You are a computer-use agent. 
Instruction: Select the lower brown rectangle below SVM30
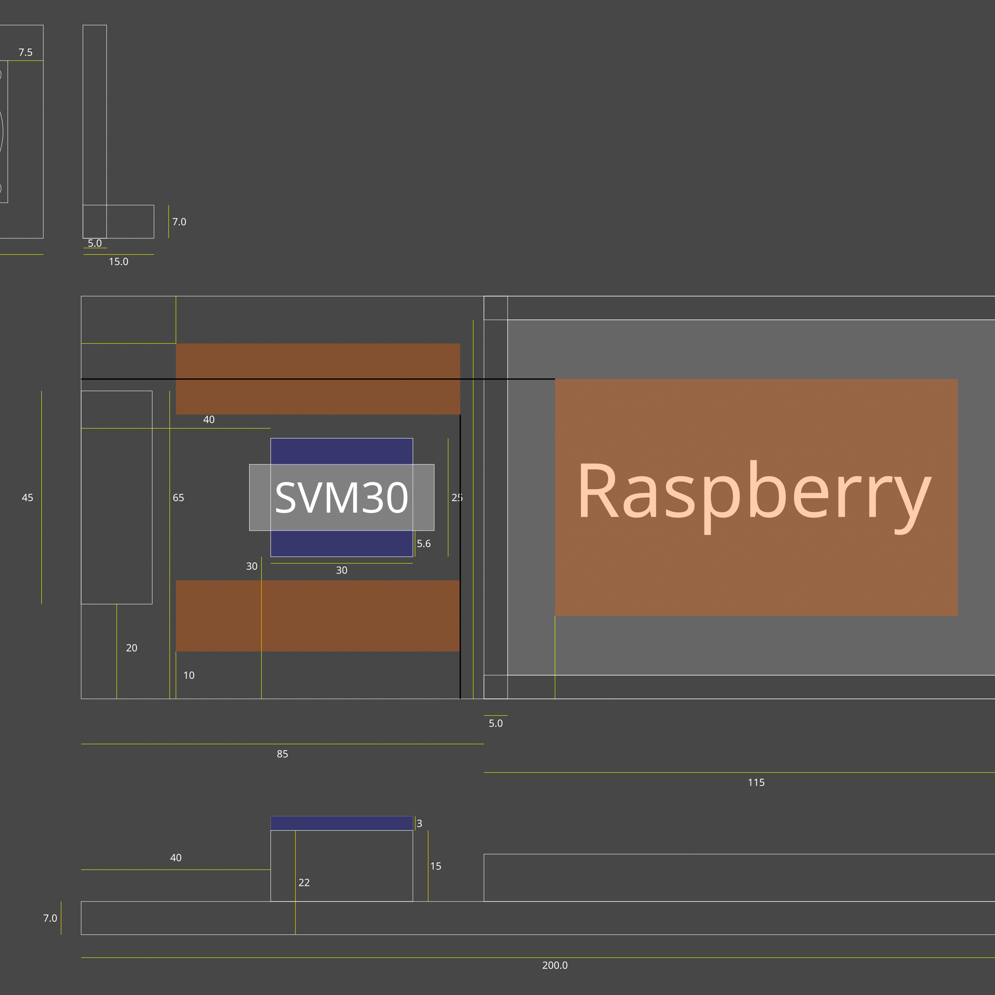pos(318,616)
